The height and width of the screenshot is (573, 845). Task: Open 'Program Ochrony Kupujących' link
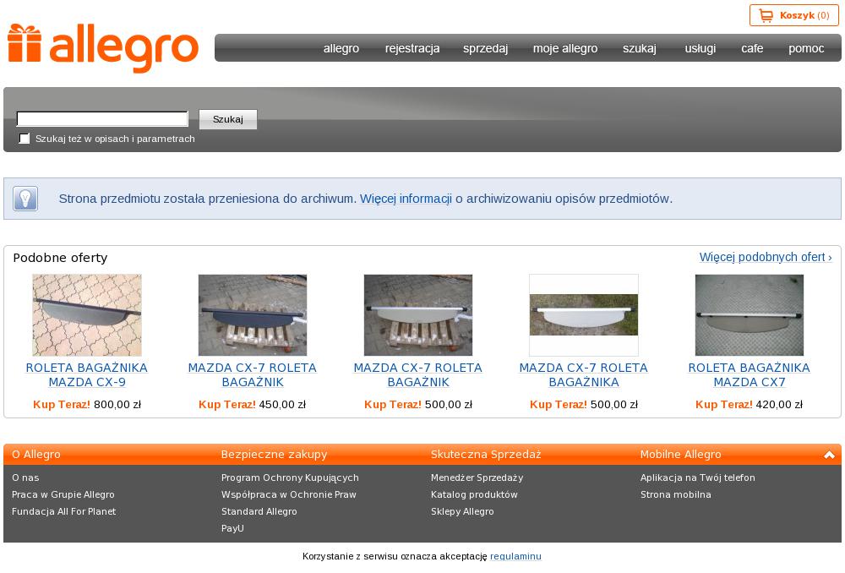point(290,477)
